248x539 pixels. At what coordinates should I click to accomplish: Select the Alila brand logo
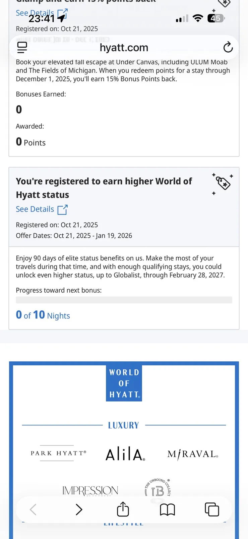125,454
